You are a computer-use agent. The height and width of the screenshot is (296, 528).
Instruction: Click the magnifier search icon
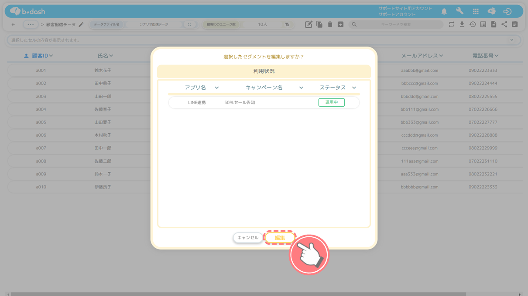354,24
